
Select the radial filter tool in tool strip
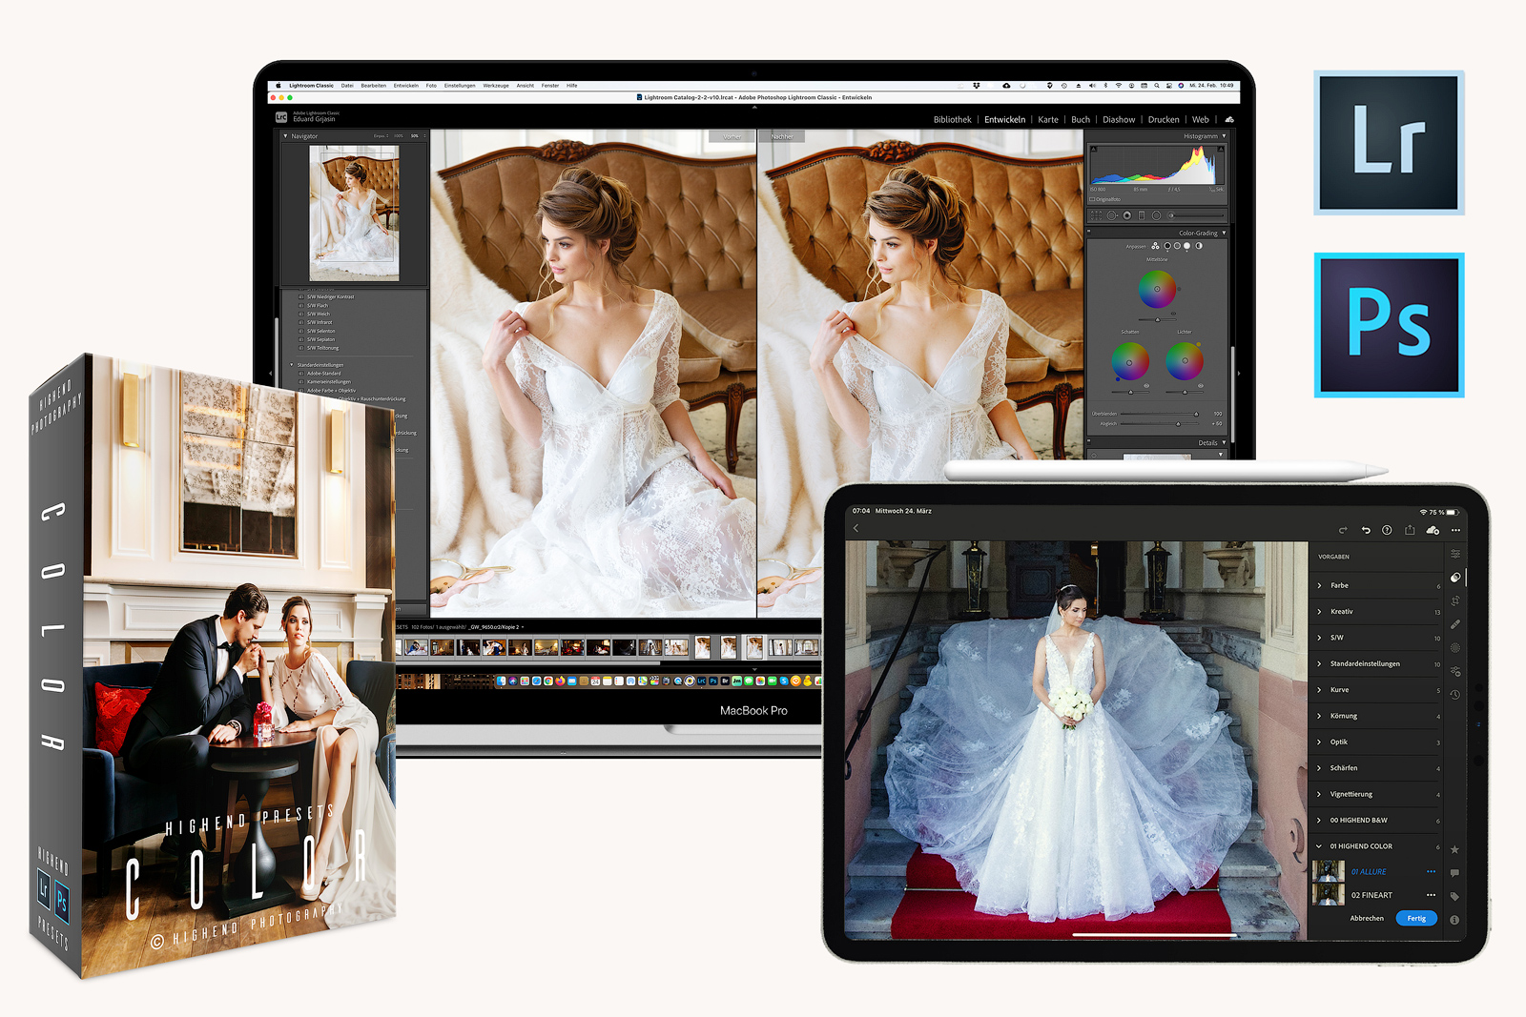[1156, 215]
